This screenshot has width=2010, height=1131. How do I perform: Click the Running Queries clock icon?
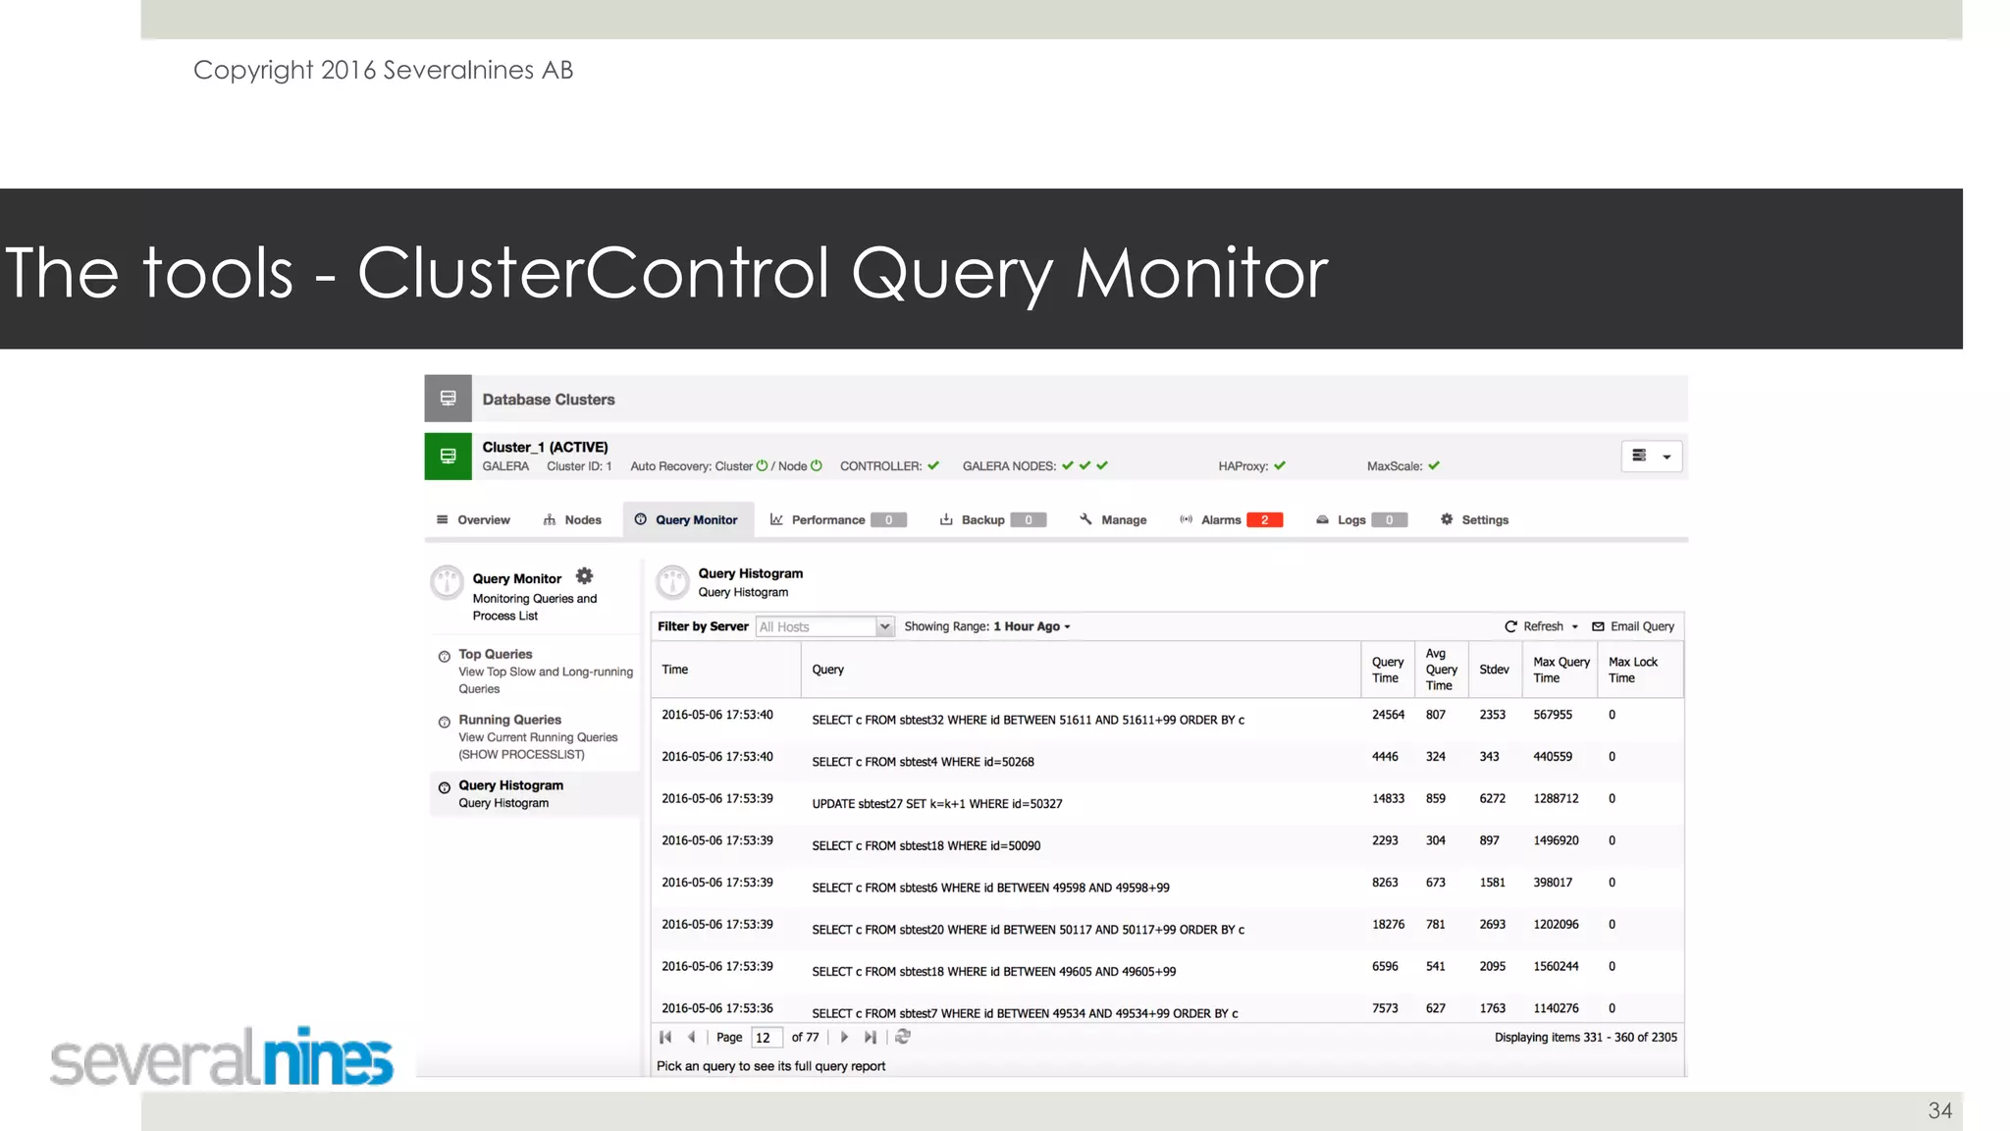pyautogui.click(x=445, y=722)
